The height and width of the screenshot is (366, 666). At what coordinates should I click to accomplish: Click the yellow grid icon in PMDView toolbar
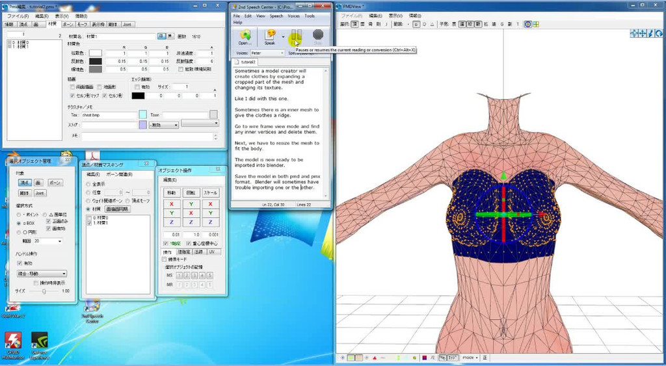coord(536,24)
